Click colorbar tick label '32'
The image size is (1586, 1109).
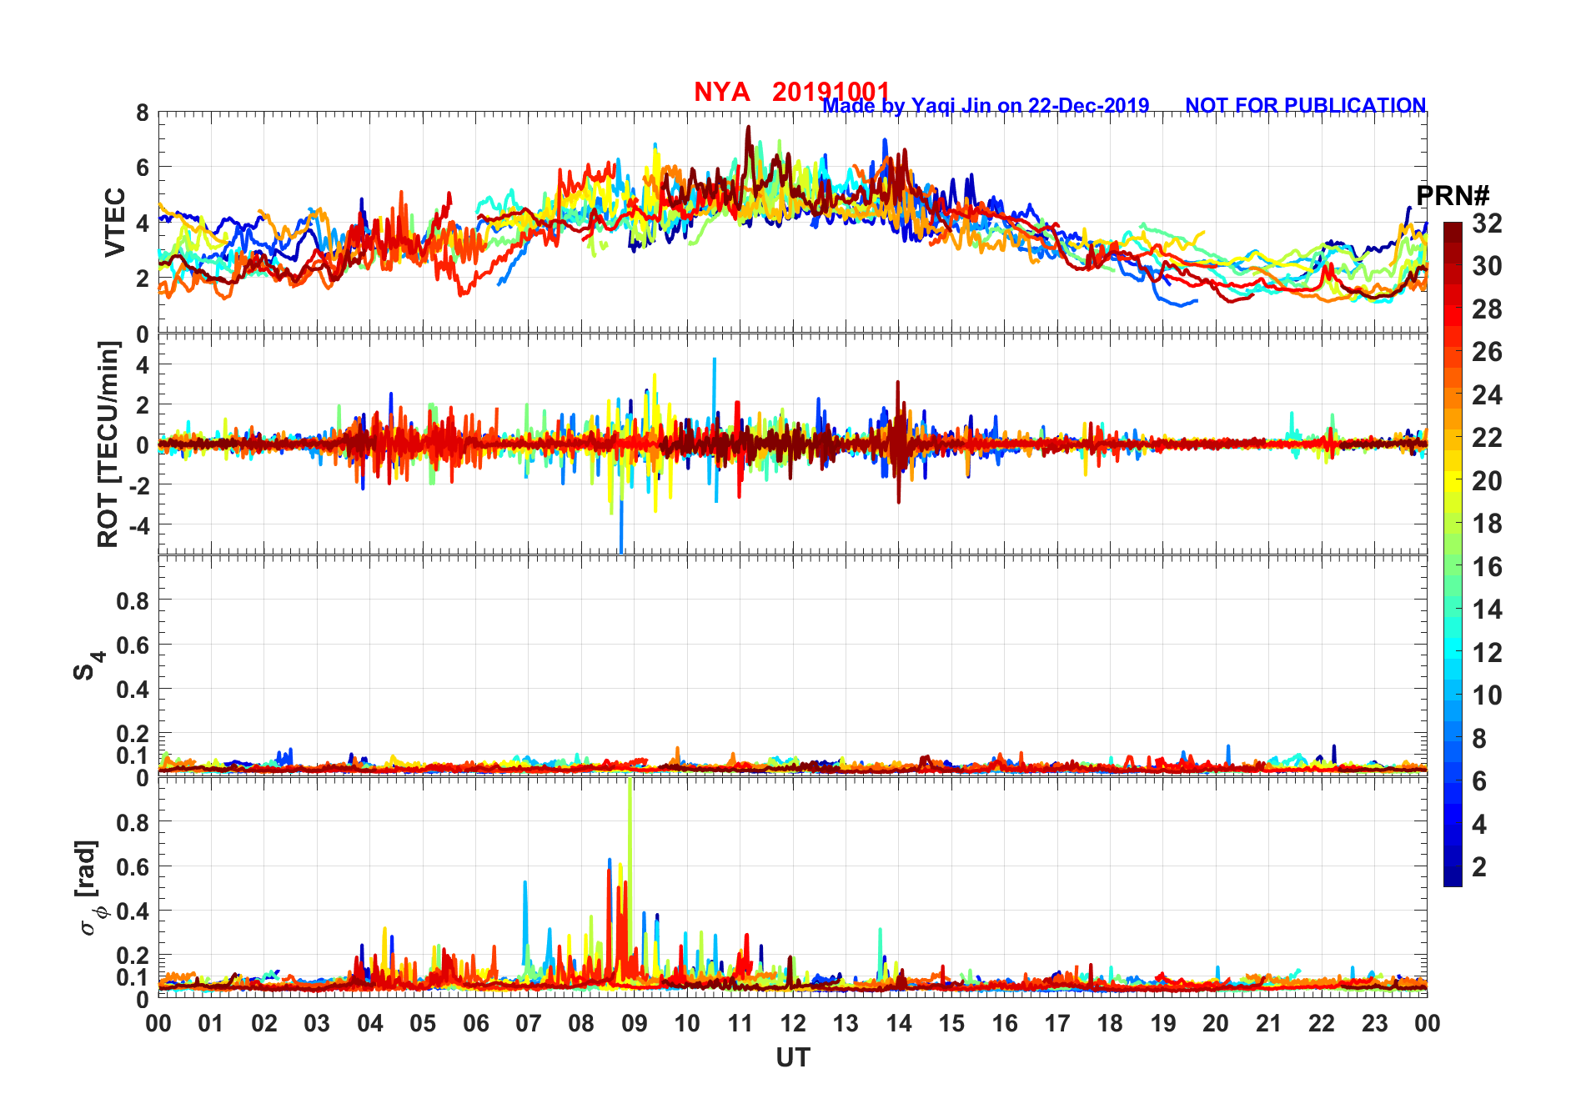pos(1487,223)
